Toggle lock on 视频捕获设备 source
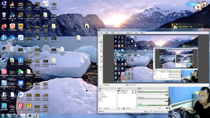Image resolution: width=210 pixels, height=118 pixels. [135, 91]
